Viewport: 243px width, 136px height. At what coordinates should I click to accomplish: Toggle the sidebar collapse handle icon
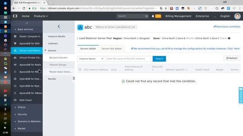27,23
